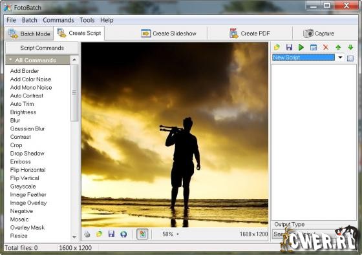
Task: Click the New Script name field
Action: tap(303, 57)
